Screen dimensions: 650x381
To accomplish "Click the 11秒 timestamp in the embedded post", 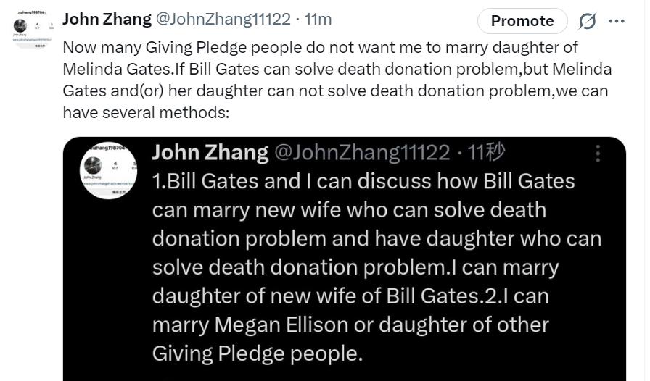I will pyautogui.click(x=486, y=152).
